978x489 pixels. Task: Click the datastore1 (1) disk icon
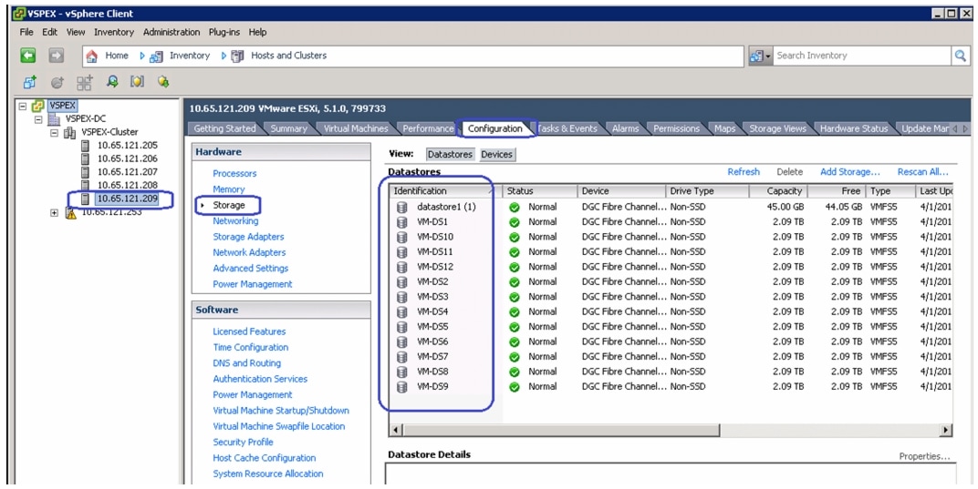coord(401,207)
